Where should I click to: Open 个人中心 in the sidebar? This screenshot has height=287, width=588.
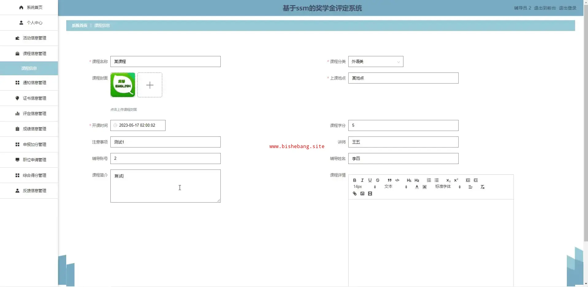pyautogui.click(x=29, y=23)
